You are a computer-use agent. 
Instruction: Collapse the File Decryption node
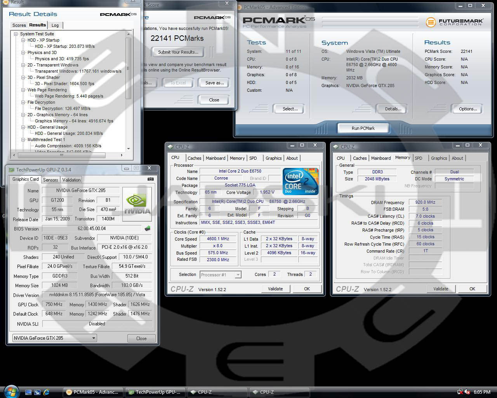pyautogui.click(x=23, y=102)
